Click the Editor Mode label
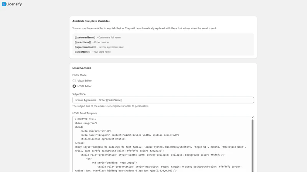This screenshot has width=307, height=173. pyautogui.click(x=79, y=75)
